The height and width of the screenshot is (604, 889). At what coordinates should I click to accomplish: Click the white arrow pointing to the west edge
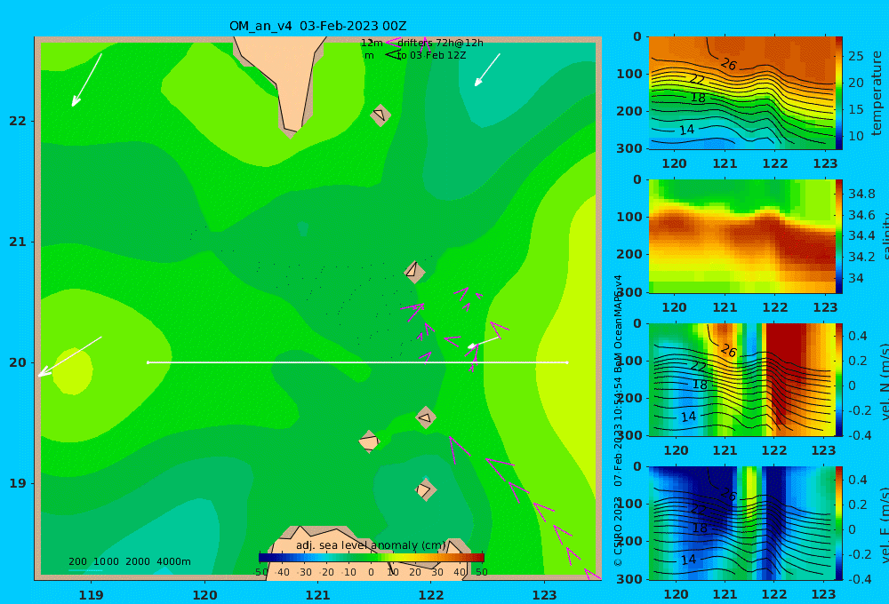tap(69, 357)
